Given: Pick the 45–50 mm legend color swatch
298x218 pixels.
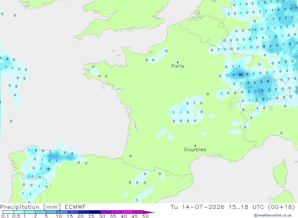Looking at the screenshot, I should point(138,212).
